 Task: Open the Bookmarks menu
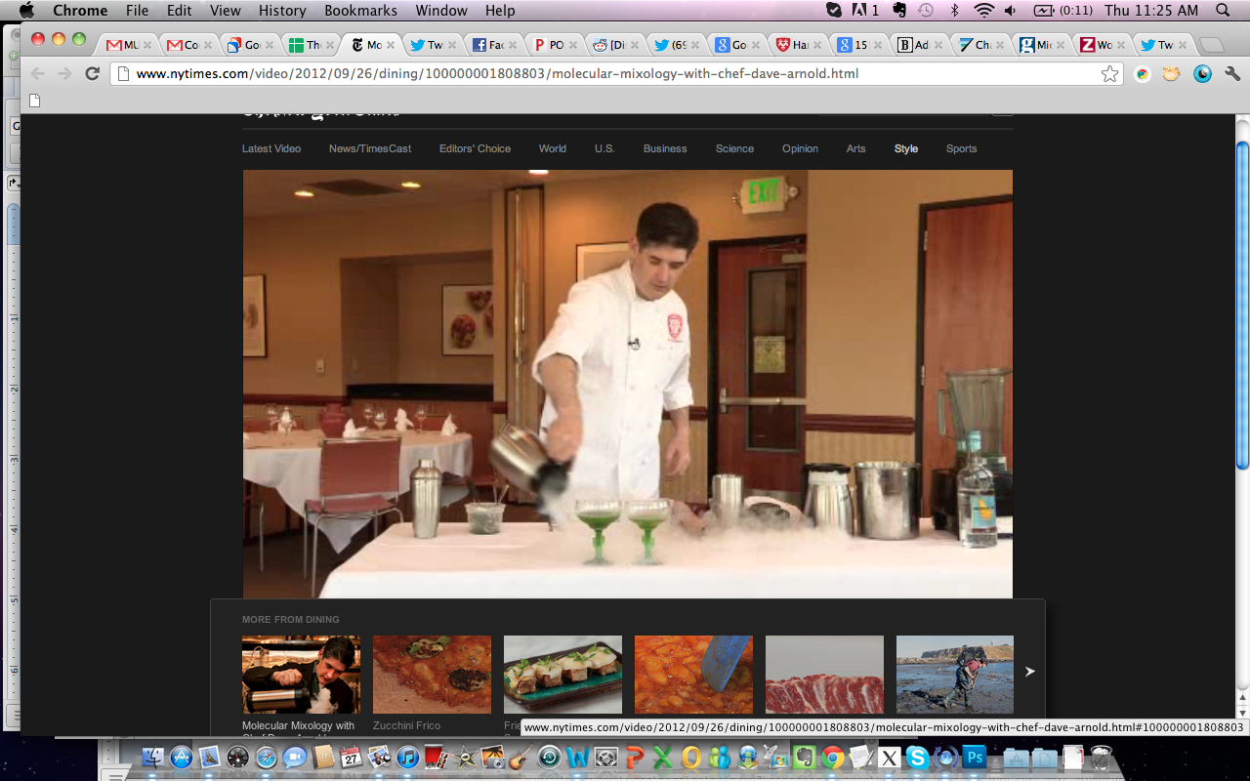pos(360,11)
